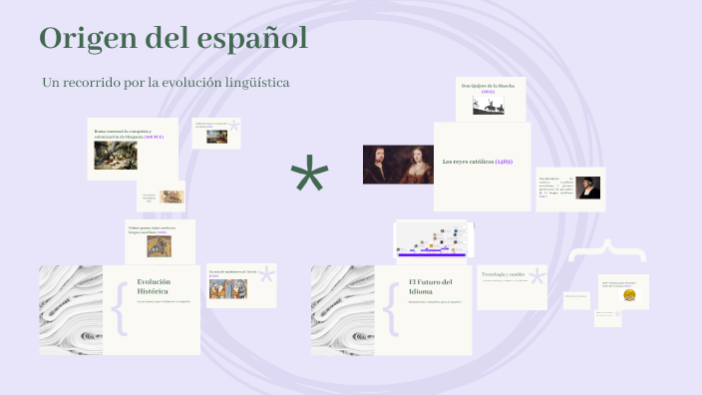Open the 'El Futuro del Idioma' section heading

[x=430, y=286]
